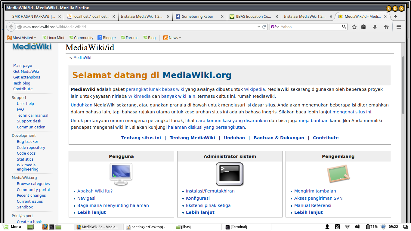411x231 pixels.
Task: Open the Wi-Fi network tray icon
Action: (348, 227)
